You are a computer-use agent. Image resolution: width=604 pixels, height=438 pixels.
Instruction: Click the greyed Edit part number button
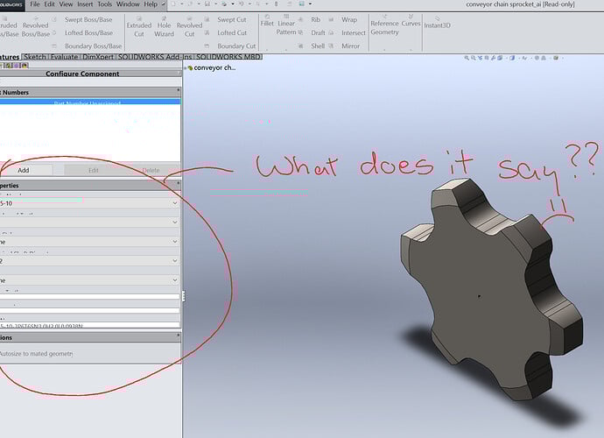94,170
